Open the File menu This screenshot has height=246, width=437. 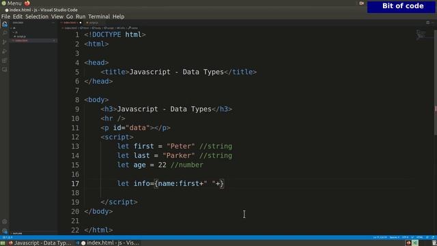(x=5, y=16)
